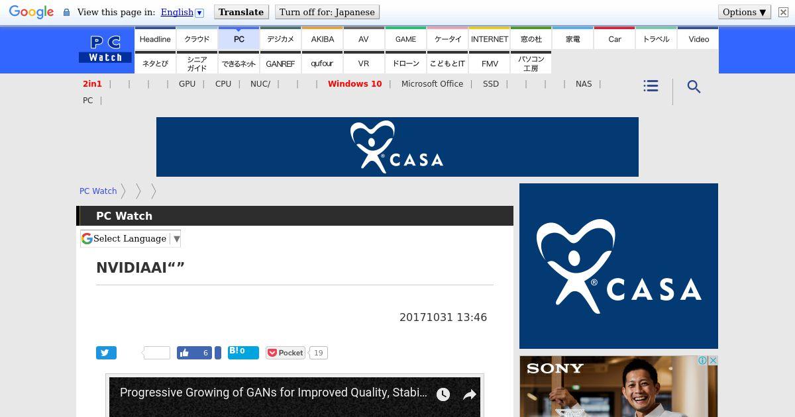Click the video Watch Later clock icon
Image resolution: width=795 pixels, height=417 pixels.
click(443, 394)
